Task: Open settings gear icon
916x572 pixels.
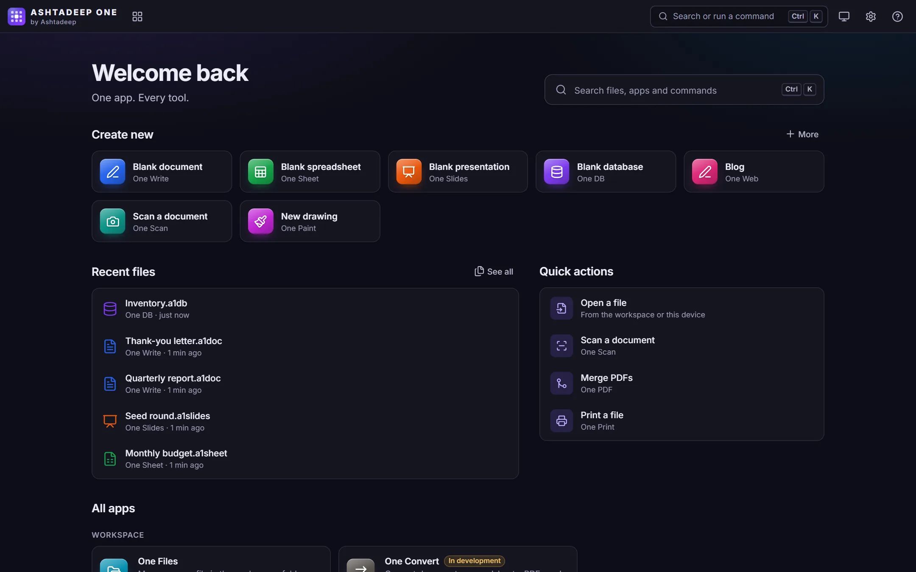Action: 871,17
